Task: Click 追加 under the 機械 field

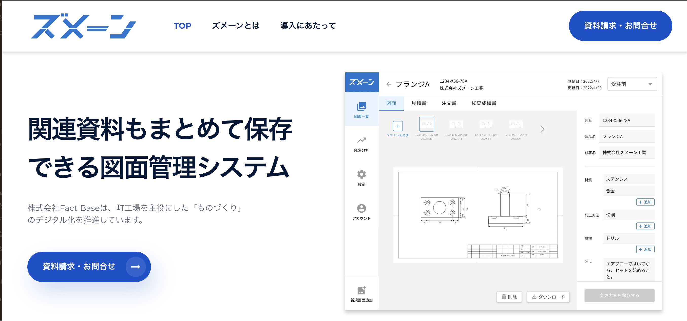Action: 645,249
